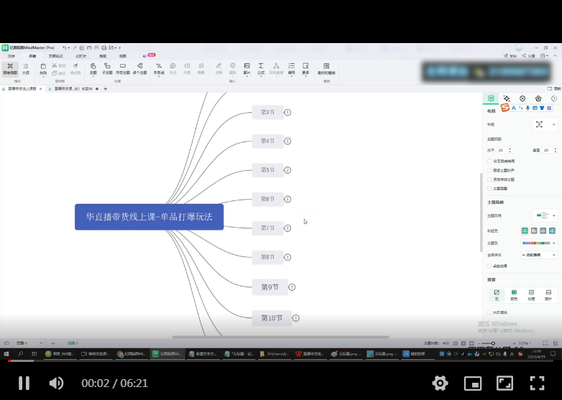562x400 pixels.
Task: Switch to the Advanced ribbon tab
Action: point(103,56)
